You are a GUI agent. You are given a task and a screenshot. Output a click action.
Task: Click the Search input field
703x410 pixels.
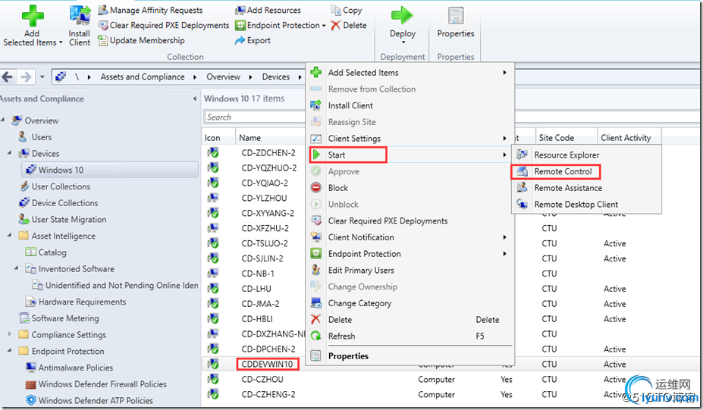pos(255,117)
